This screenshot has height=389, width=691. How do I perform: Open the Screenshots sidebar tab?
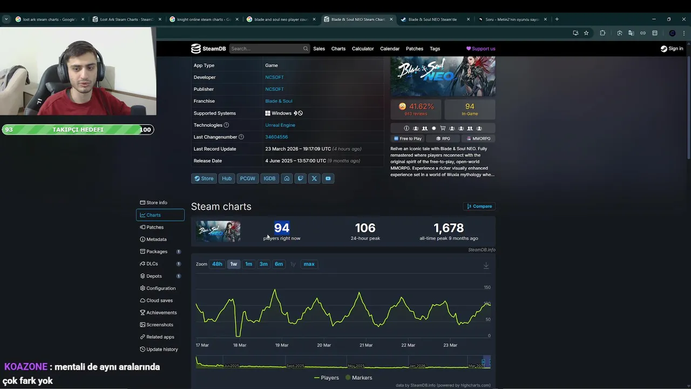point(160,325)
